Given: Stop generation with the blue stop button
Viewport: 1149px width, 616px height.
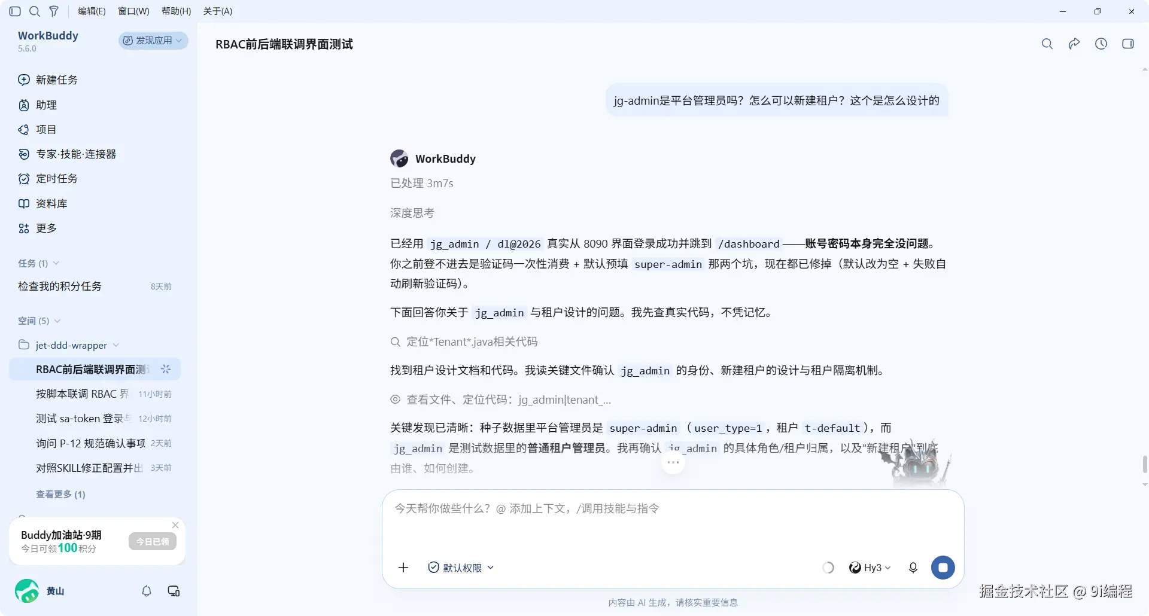Looking at the screenshot, I should (x=943, y=568).
